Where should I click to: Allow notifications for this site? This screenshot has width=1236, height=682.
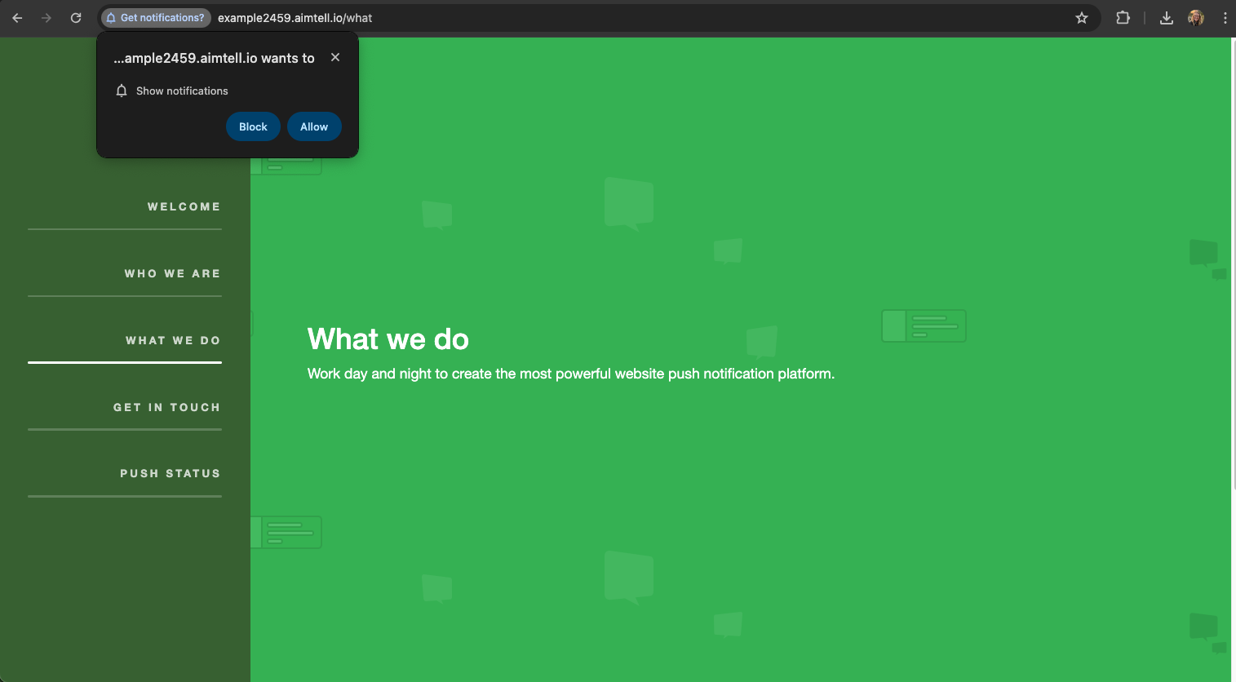click(x=314, y=126)
